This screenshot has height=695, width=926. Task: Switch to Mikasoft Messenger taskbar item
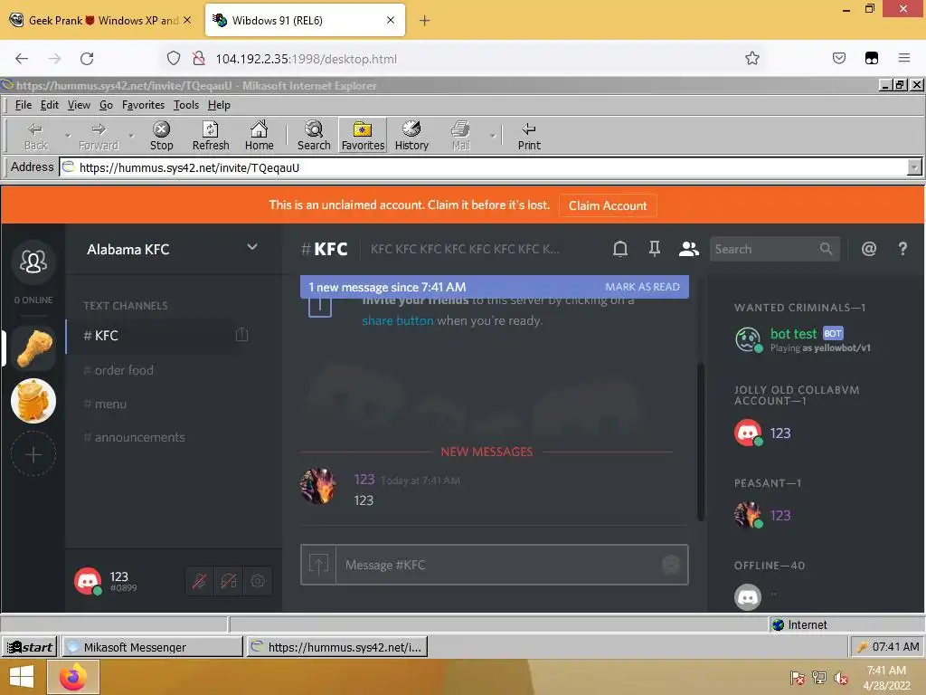[152, 647]
